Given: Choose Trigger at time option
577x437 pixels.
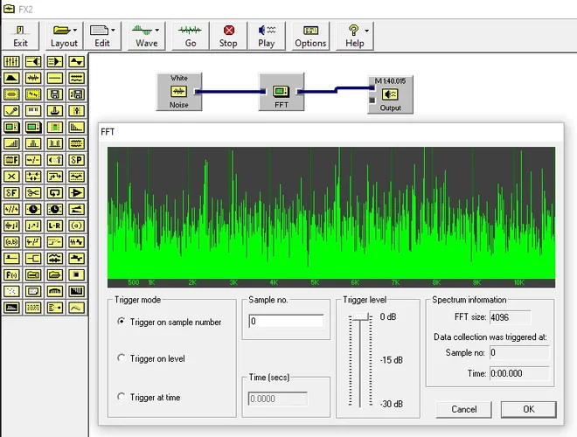Looking at the screenshot, I should coord(121,397).
